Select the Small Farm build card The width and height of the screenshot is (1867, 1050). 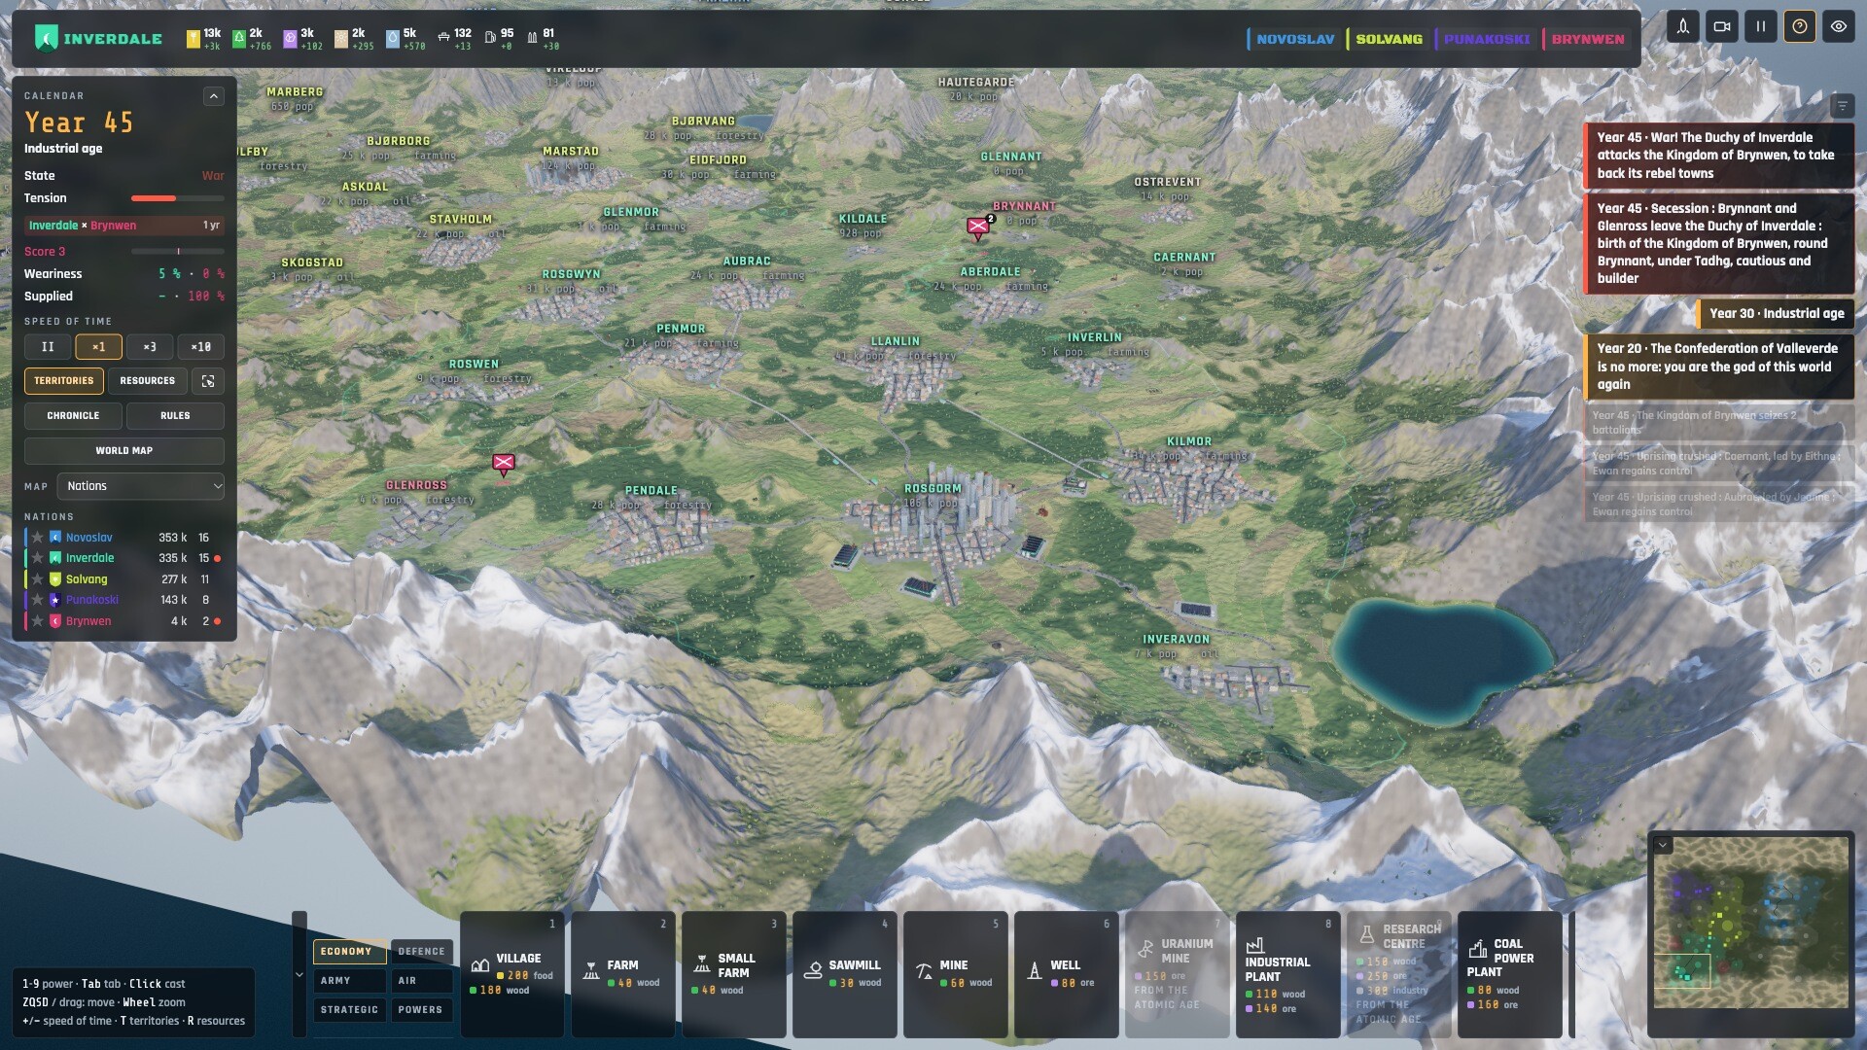point(734,974)
